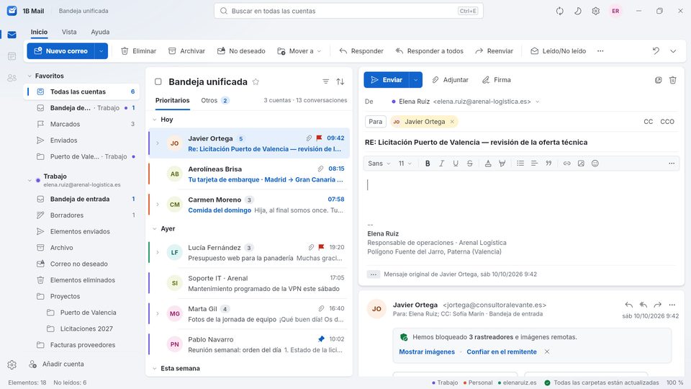Open the ER account avatar
Image resolution: width=691 pixels, height=389 pixels.
(615, 11)
